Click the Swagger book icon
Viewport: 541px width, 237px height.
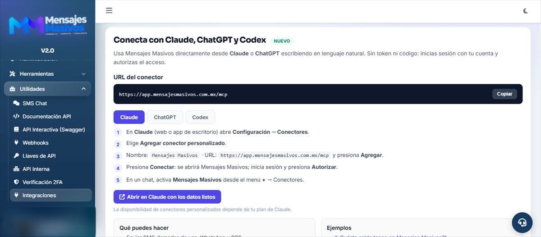(17, 129)
